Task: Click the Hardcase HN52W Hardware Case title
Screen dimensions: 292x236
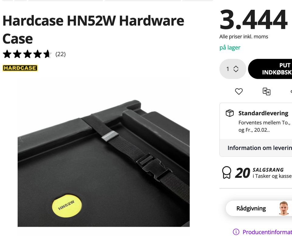Action: (x=93, y=29)
